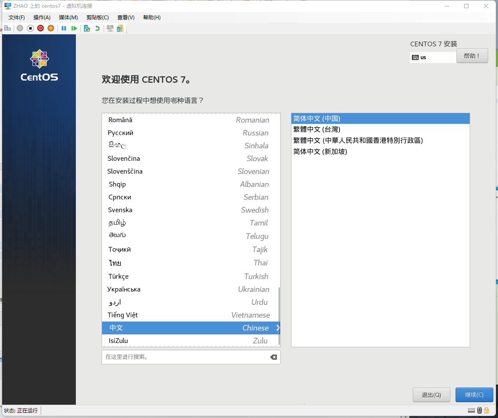Click the share/zoom toolbar icon at right
Viewport: 498px width, 418px height.
click(x=120, y=28)
